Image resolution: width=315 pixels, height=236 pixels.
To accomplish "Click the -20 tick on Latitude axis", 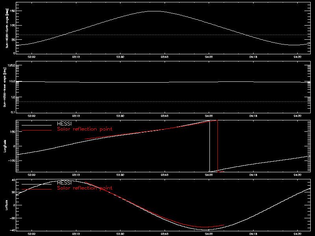I will (13, 218).
